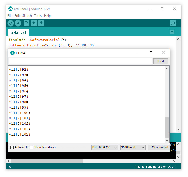Click the Arduino/Genuino Uno on COM4 status text
This screenshot has width=188, height=177.
[x=155, y=167]
